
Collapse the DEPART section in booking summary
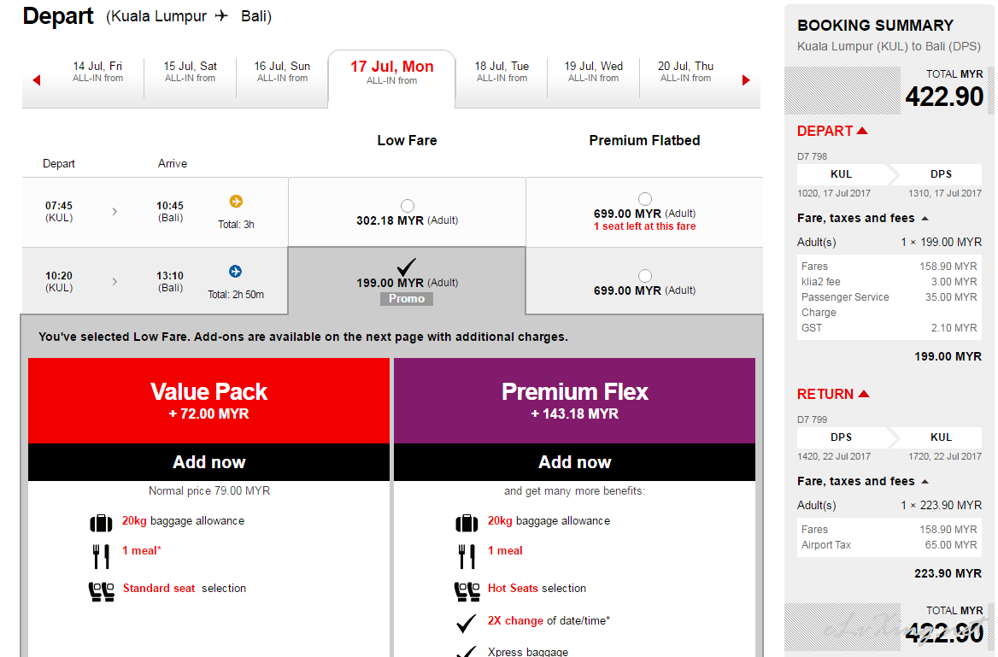[x=832, y=131]
